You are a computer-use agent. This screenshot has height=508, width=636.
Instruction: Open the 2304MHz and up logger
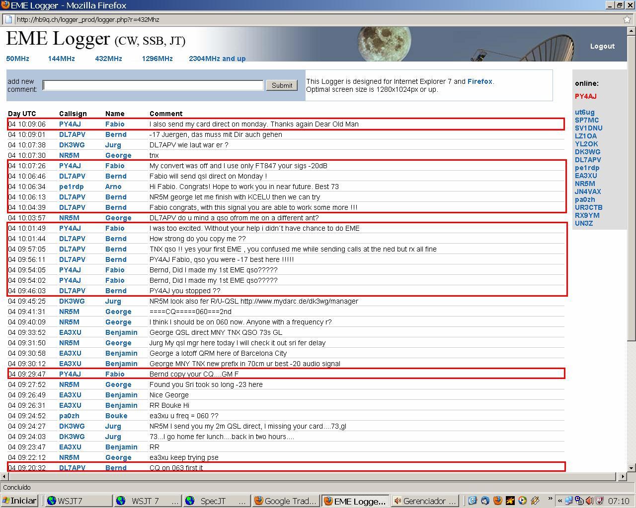pos(217,59)
